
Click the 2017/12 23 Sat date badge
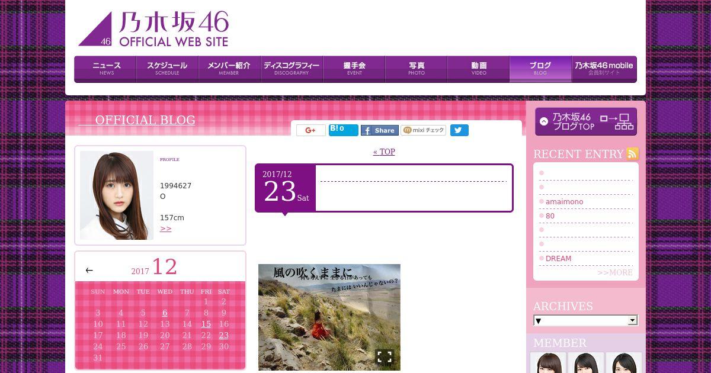[286, 188]
